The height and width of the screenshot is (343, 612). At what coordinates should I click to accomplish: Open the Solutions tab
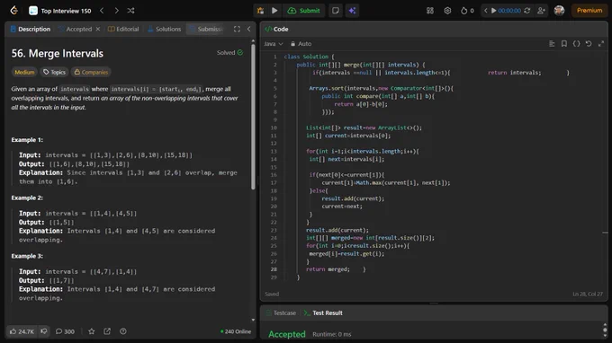click(165, 29)
